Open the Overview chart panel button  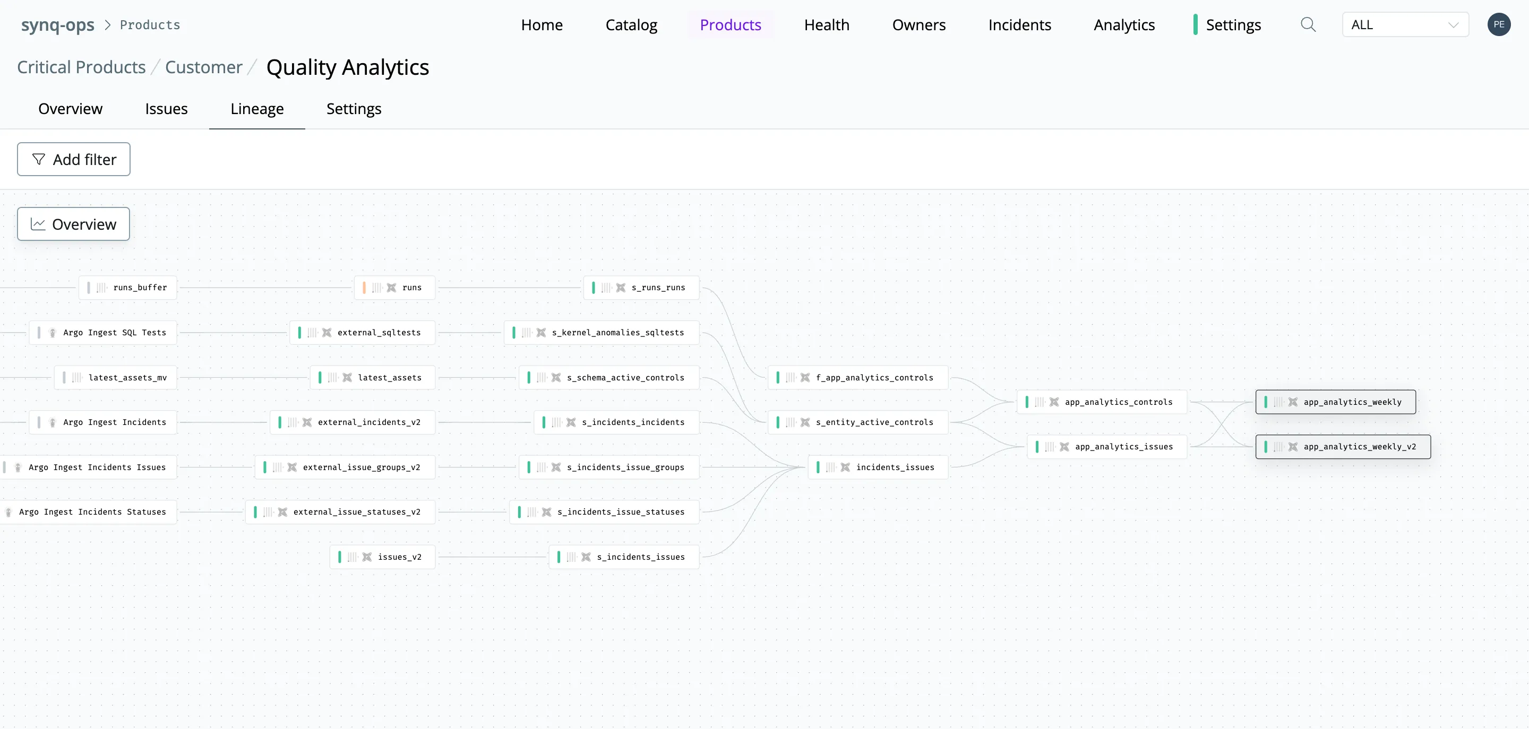(73, 223)
